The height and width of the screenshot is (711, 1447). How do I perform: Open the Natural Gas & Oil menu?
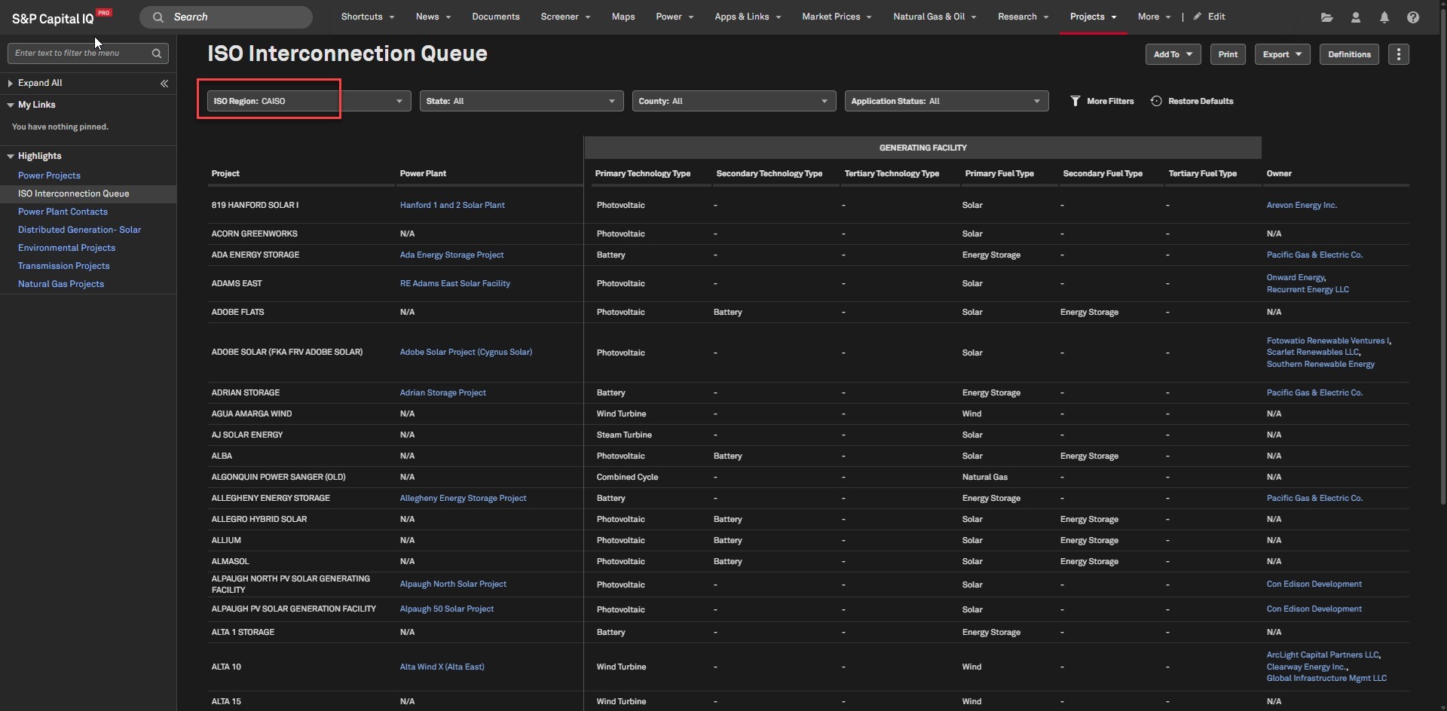tap(934, 17)
